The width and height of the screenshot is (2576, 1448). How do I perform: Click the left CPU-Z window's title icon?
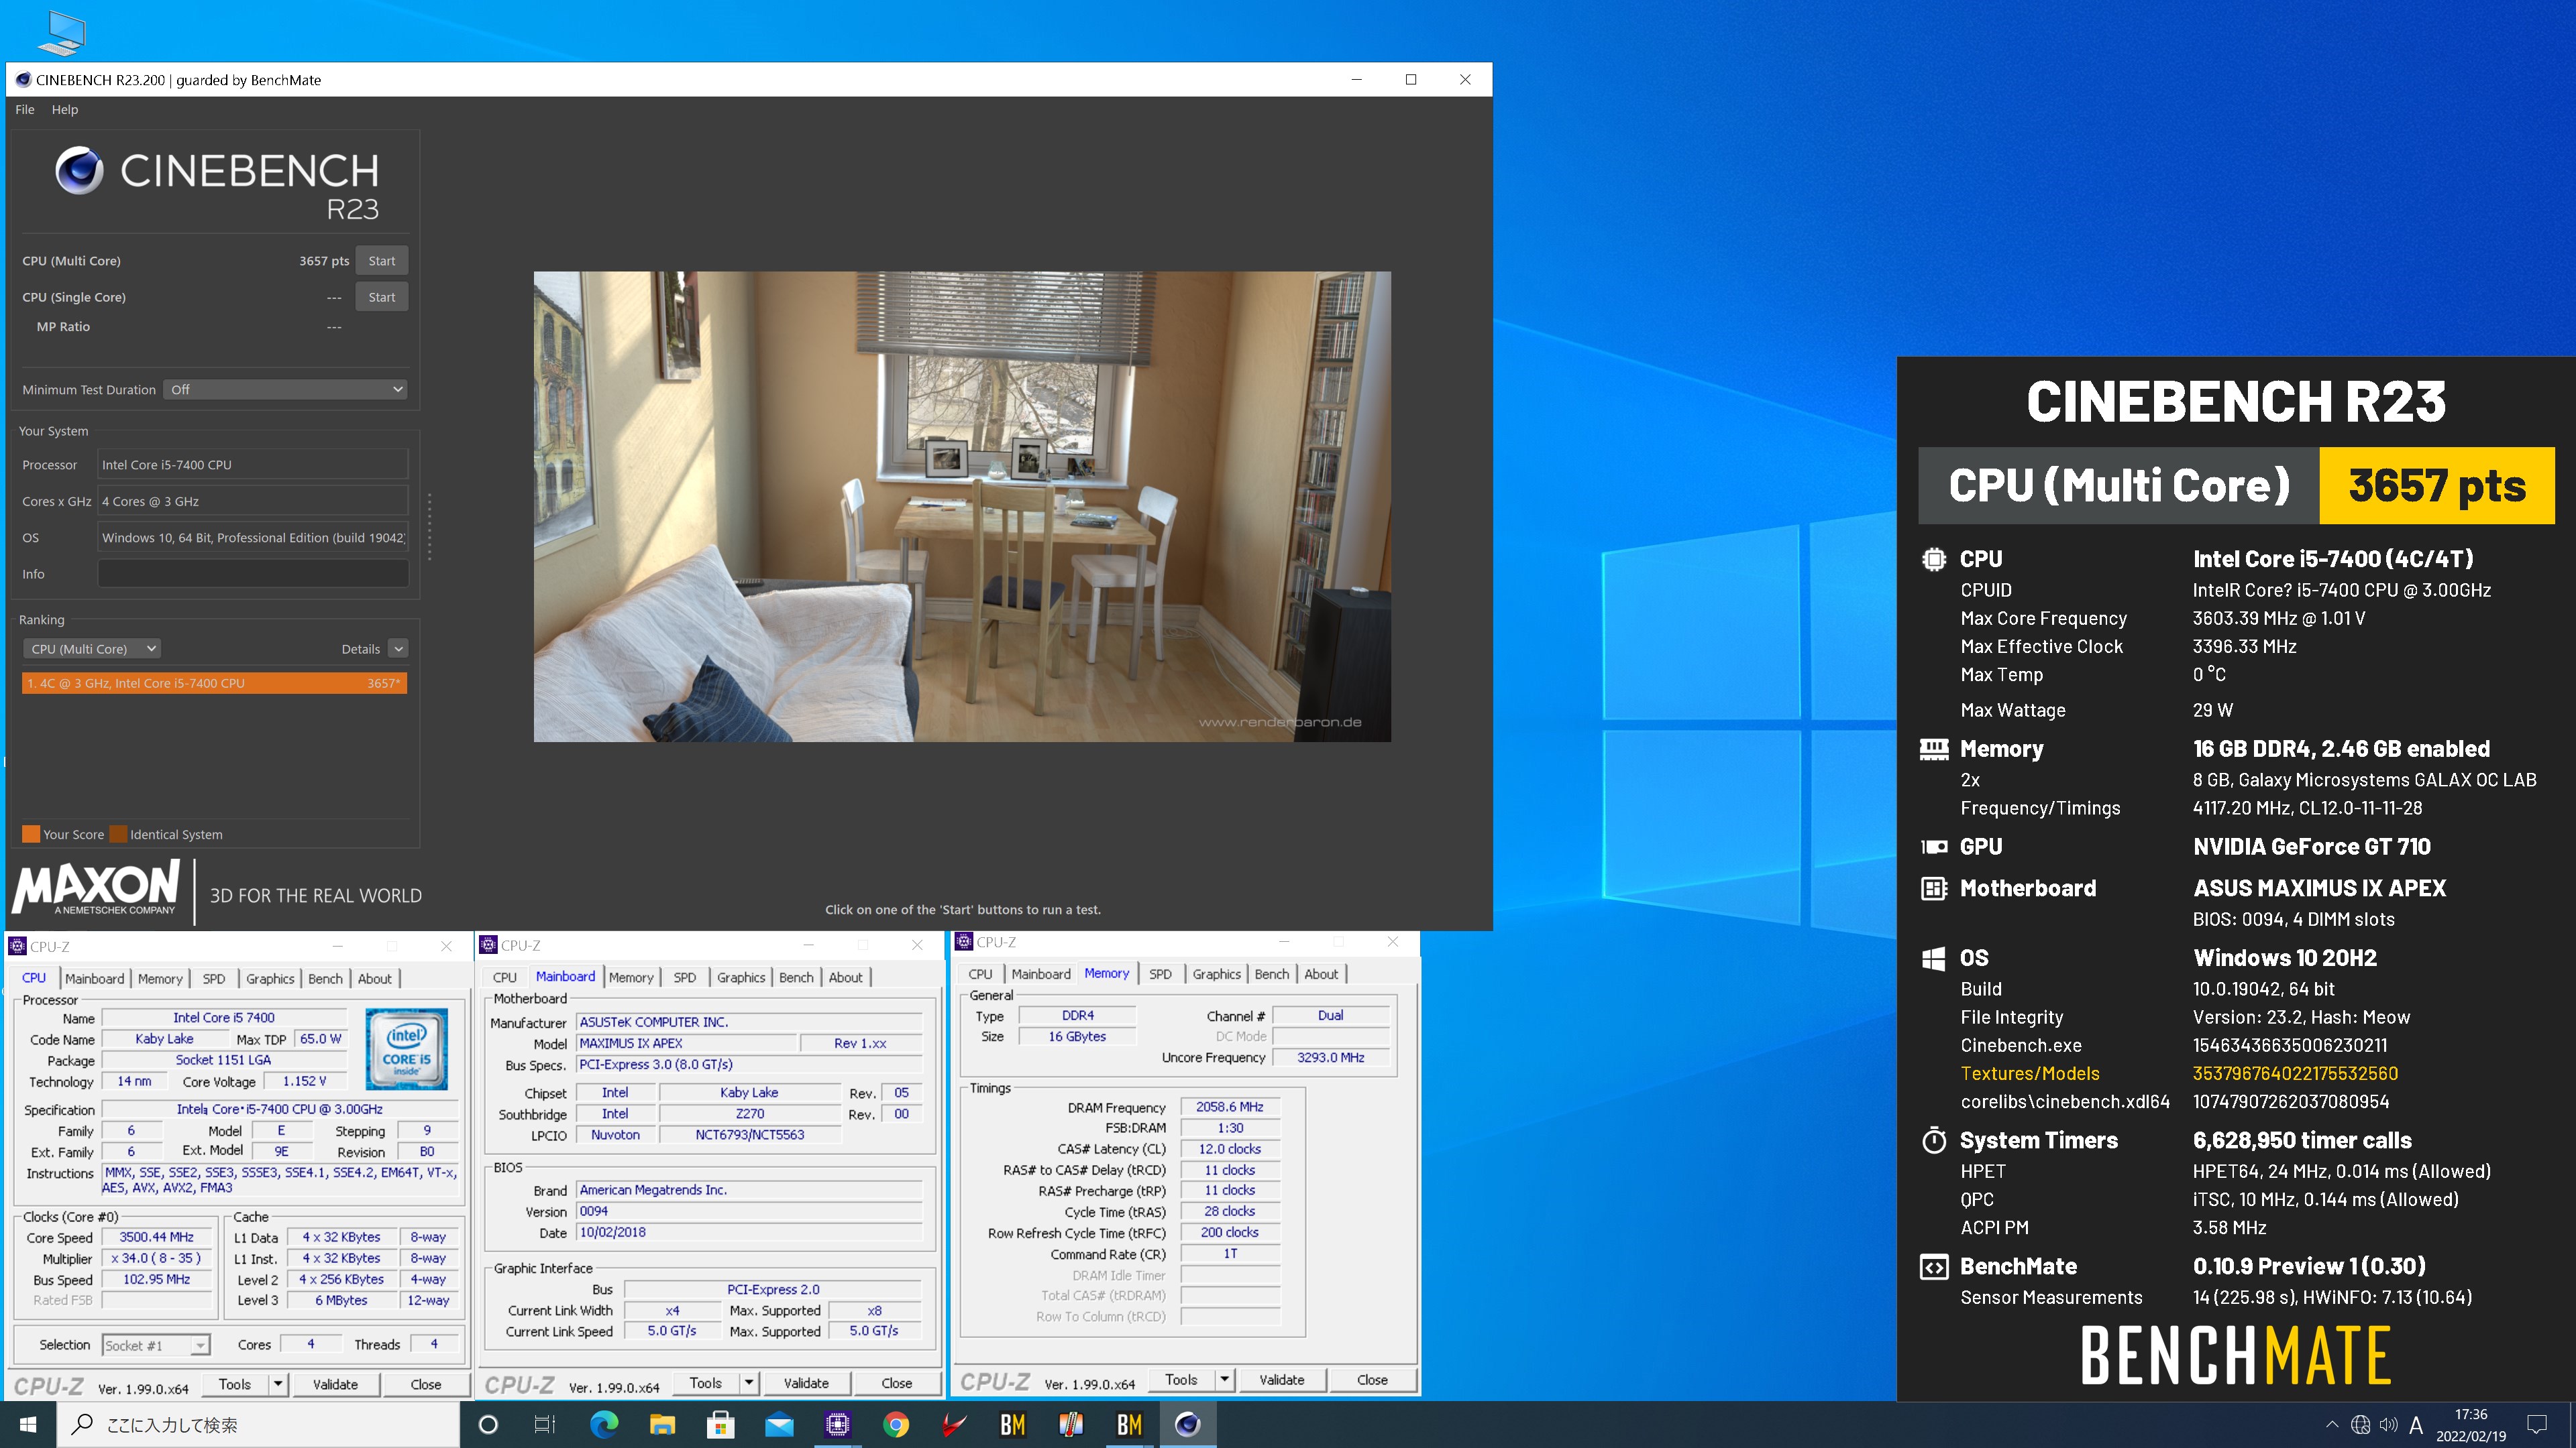pos(17,947)
